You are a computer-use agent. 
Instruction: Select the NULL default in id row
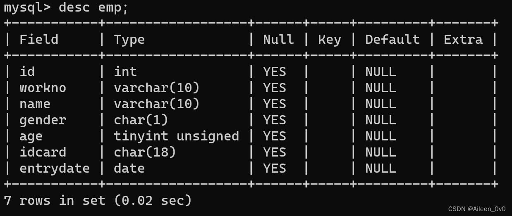380,71
